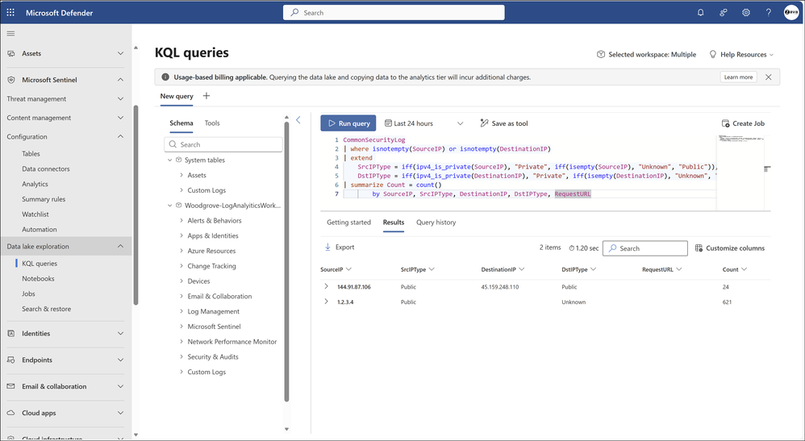Expand Alerts & Behaviors tree node
Screen dimensions: 805x441
[x=181, y=220]
